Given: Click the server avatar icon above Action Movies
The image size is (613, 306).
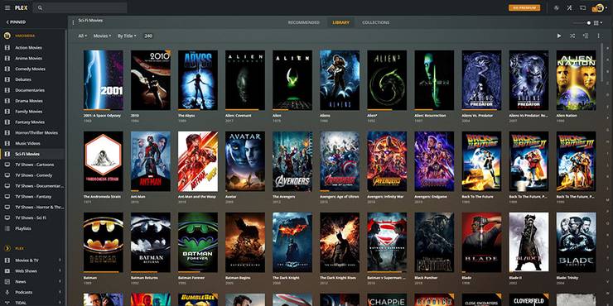Looking at the screenshot, I should 7,36.
